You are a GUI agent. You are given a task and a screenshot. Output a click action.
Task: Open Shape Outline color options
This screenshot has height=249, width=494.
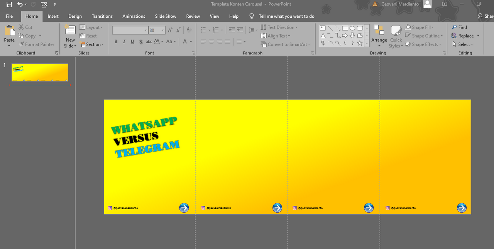(x=424, y=36)
